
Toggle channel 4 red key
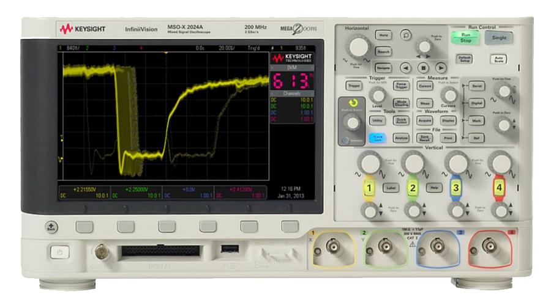[499, 188]
